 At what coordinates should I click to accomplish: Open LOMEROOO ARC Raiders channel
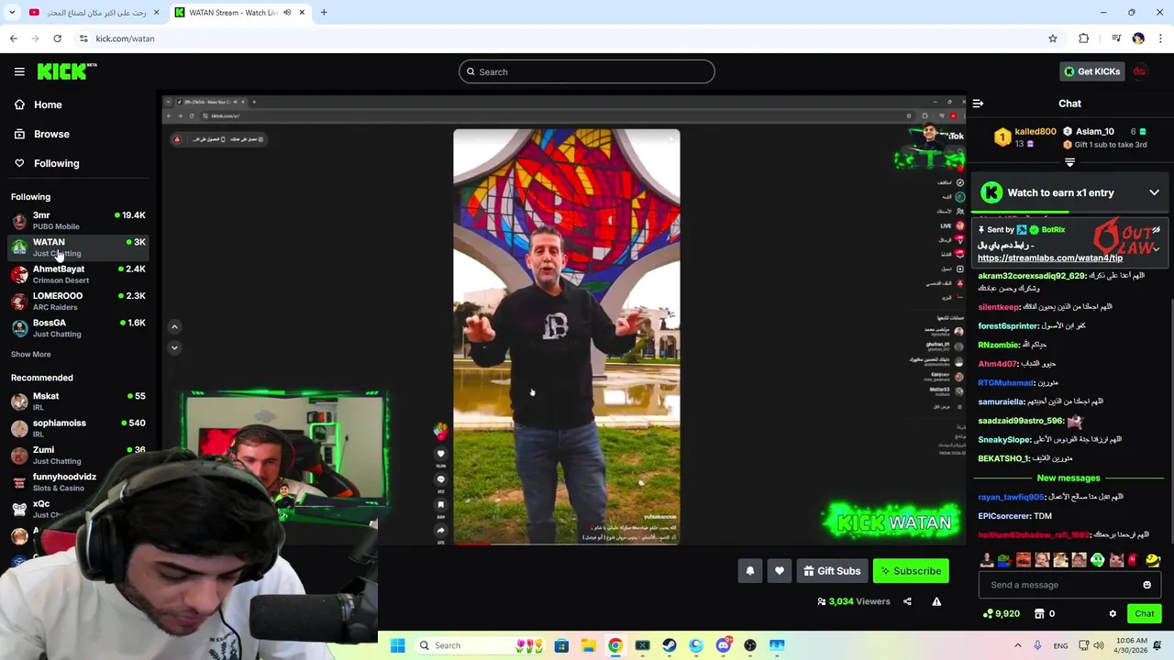point(78,301)
